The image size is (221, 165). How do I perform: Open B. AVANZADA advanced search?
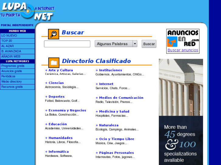[x=17, y=51]
